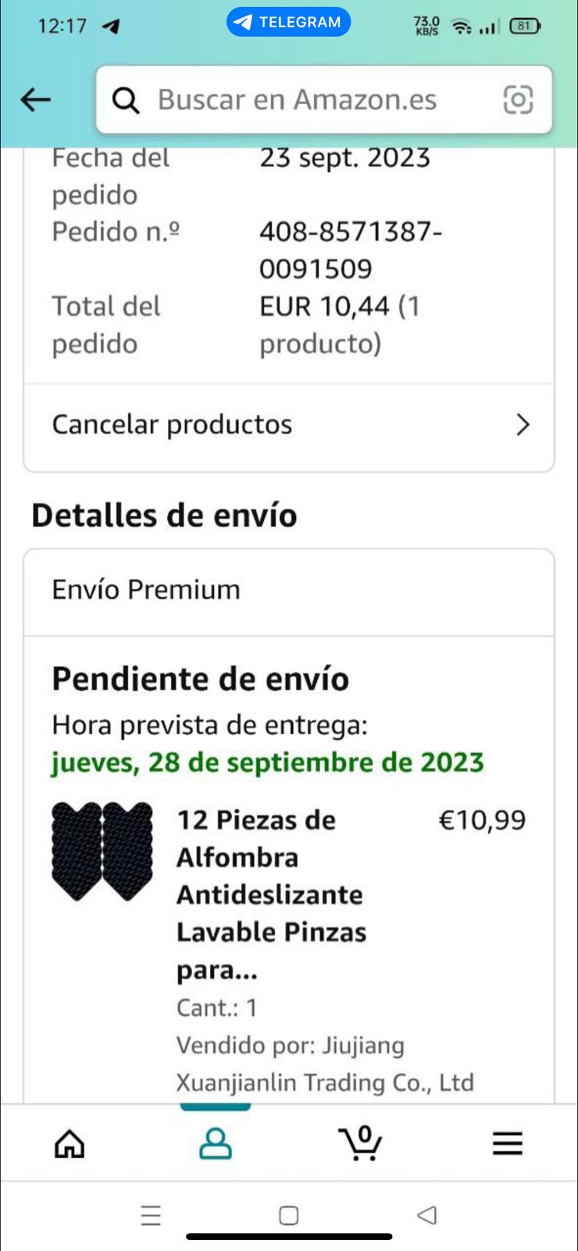Viewport: 578px width, 1251px height.
Task: Tap Android back triangle button
Action: point(427,1215)
